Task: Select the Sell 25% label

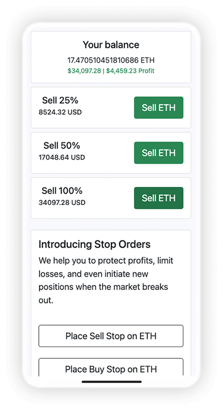Action: pos(60,100)
